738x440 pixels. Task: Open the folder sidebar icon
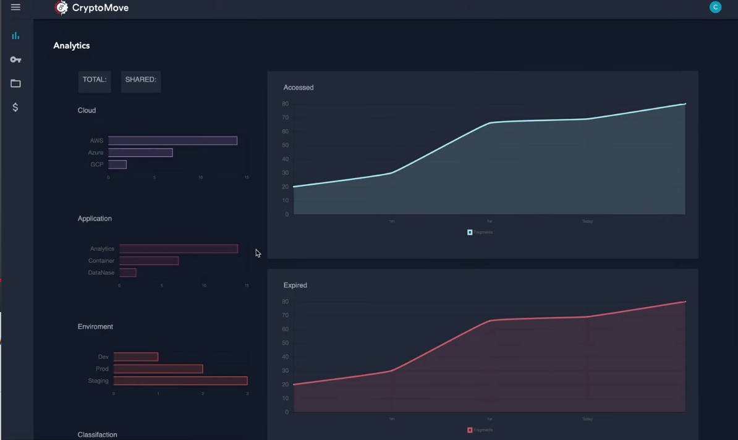point(15,83)
